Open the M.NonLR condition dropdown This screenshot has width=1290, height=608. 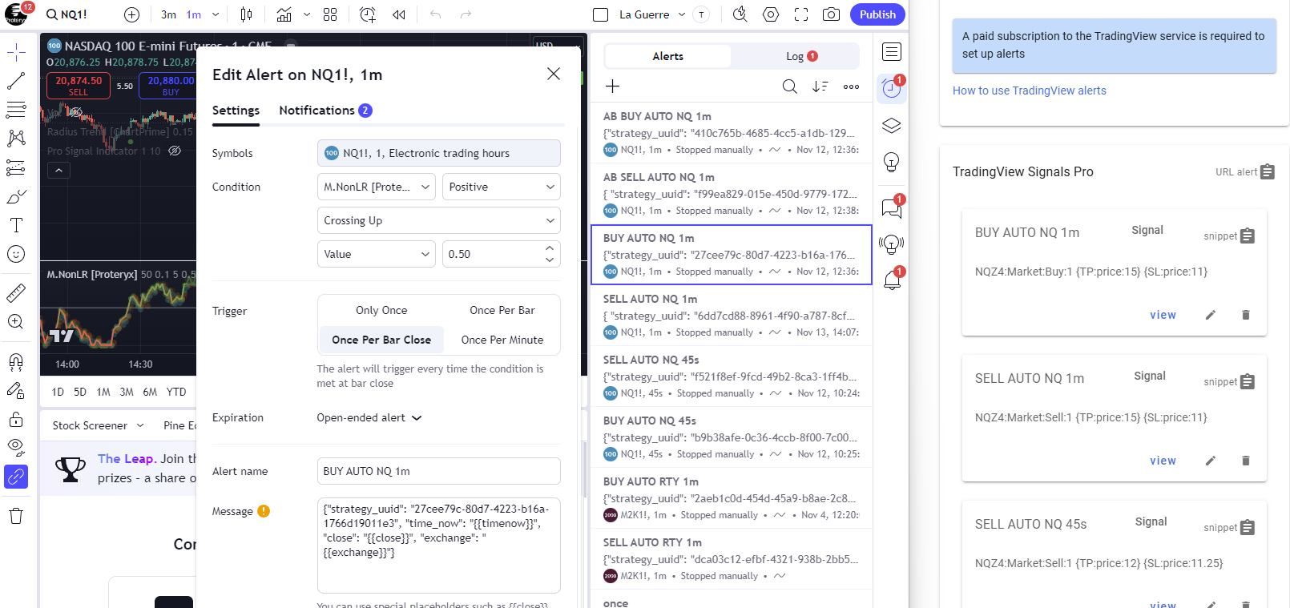point(376,187)
